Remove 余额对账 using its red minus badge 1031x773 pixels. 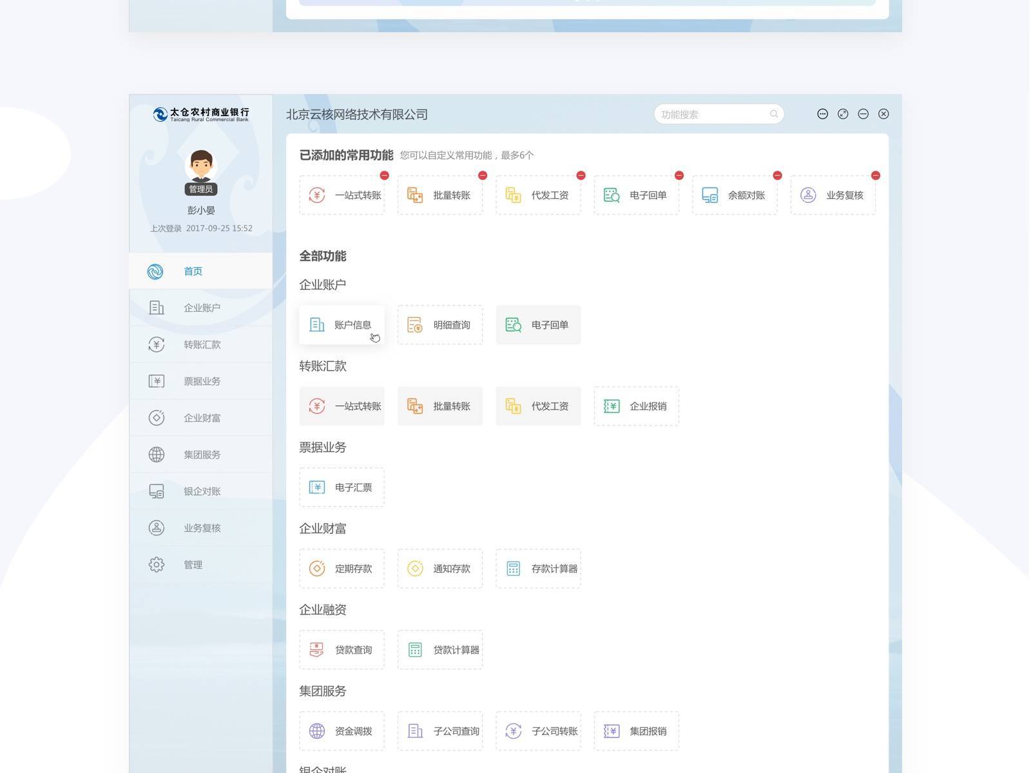pos(777,175)
